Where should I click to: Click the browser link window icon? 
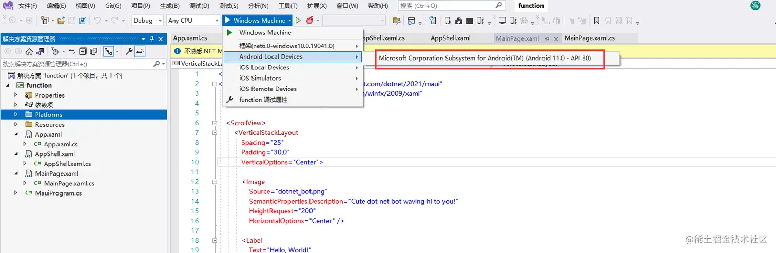click(x=411, y=21)
